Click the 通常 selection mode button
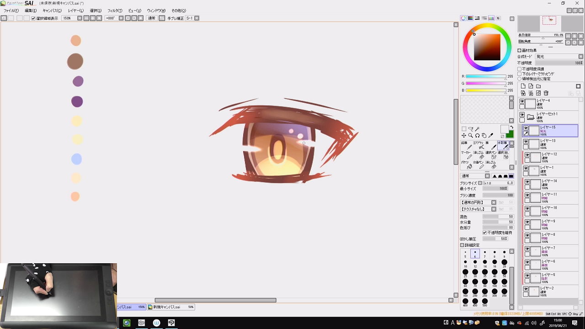This screenshot has width=585, height=329. (151, 18)
